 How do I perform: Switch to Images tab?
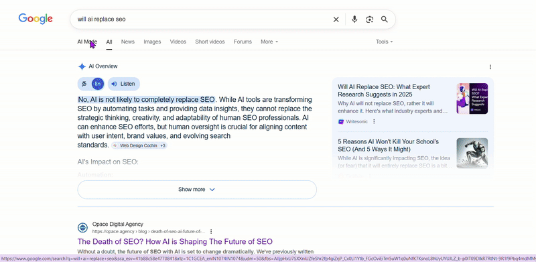(152, 42)
